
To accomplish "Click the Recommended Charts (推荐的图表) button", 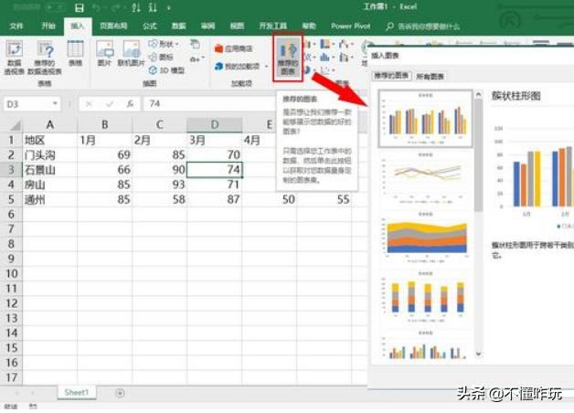I will pyautogui.click(x=288, y=57).
